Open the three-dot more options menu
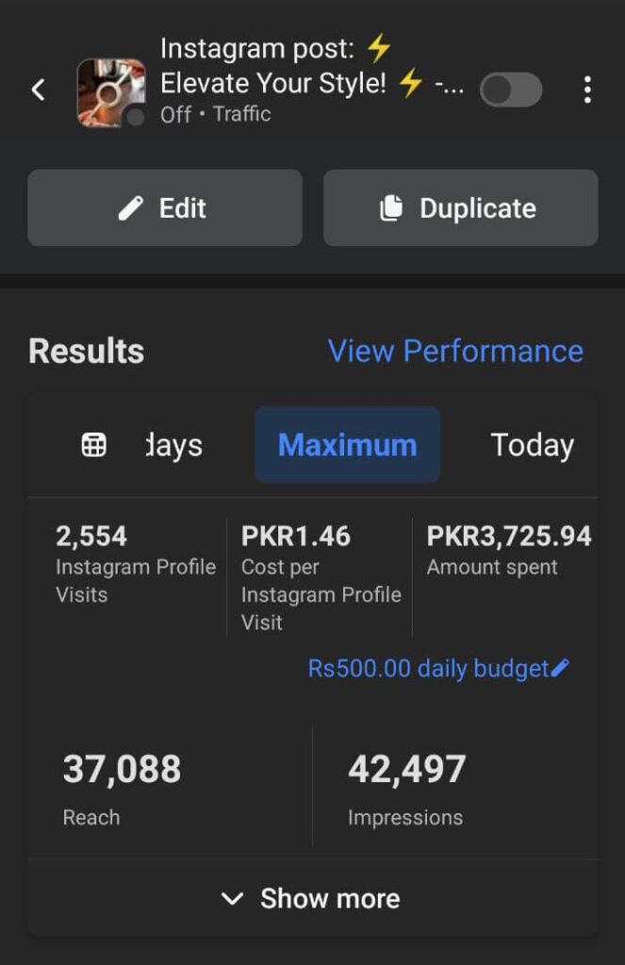 [x=587, y=90]
